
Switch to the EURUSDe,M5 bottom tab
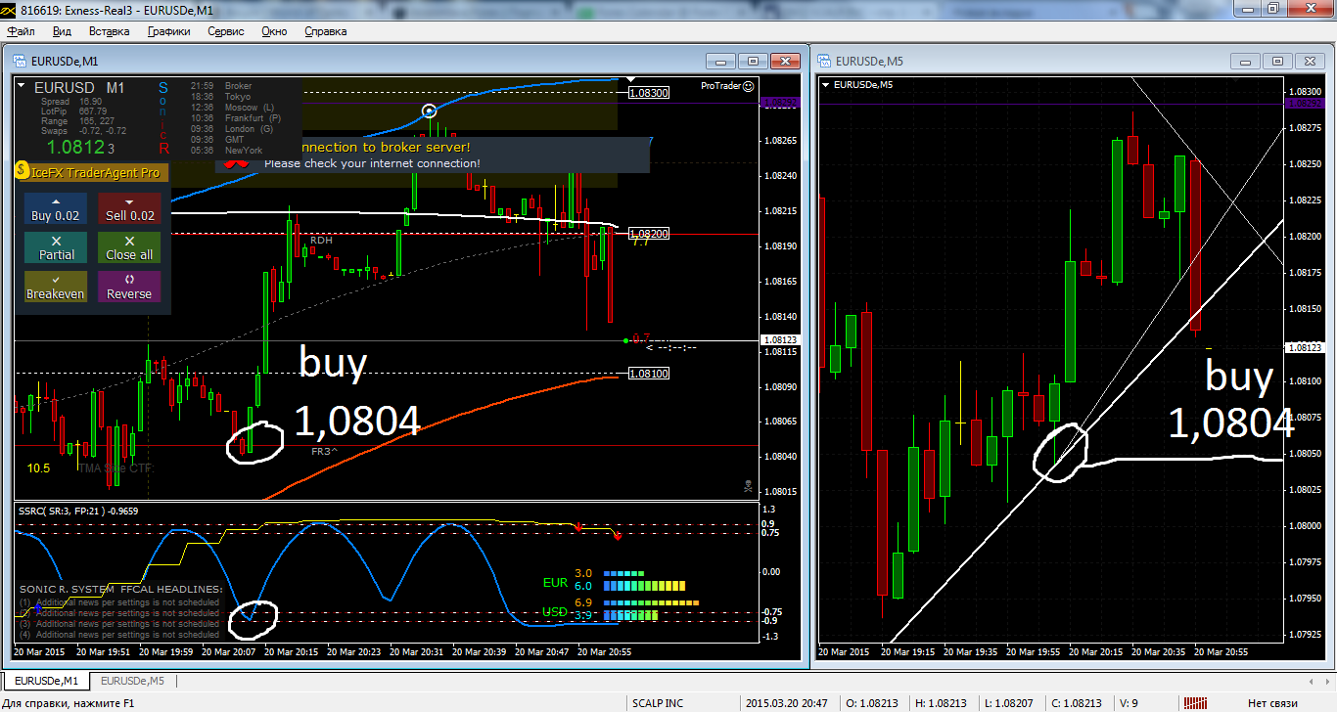tap(132, 681)
